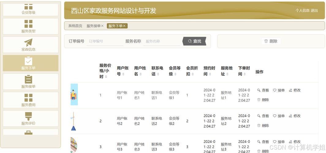Click 接单 heart in the 用户账号2 row
Viewport: 326px width, 153px height.
click(279, 116)
